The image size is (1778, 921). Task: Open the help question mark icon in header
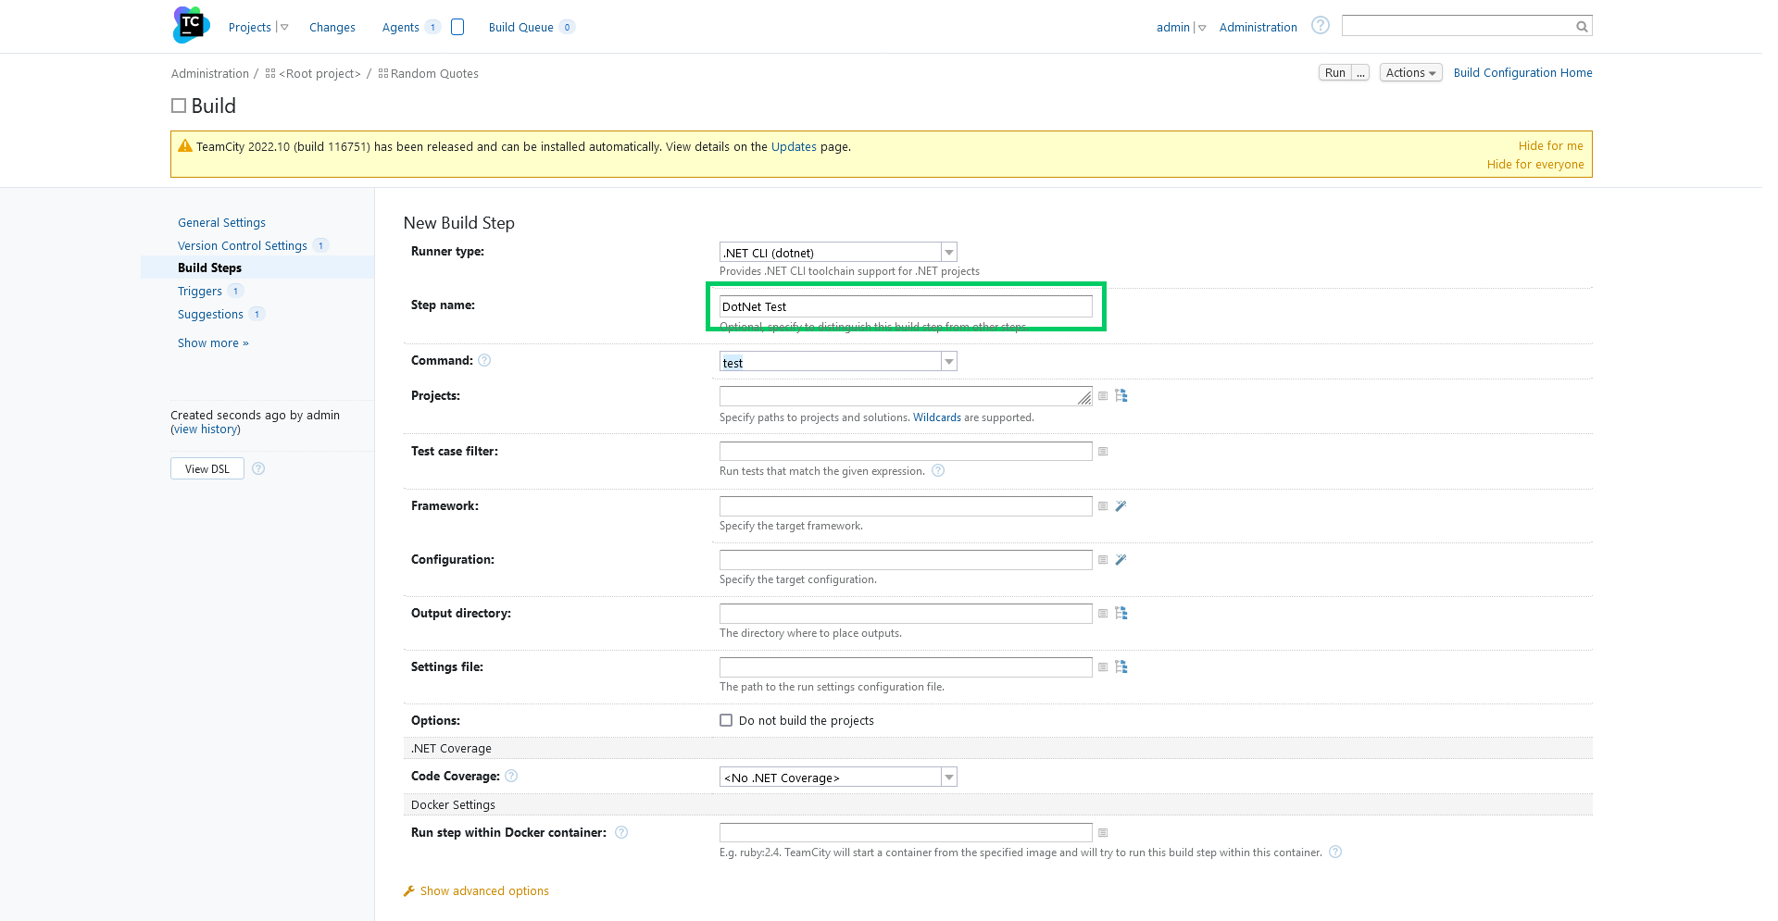[x=1321, y=26]
